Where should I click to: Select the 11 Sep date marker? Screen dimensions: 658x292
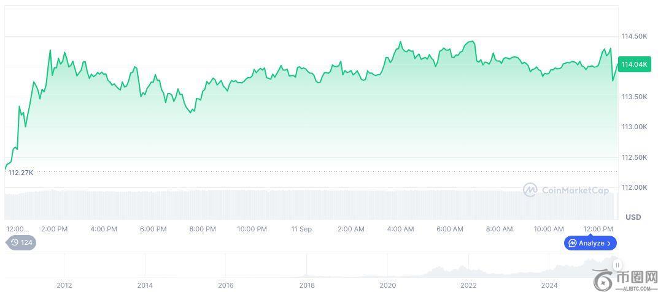pyautogui.click(x=301, y=229)
